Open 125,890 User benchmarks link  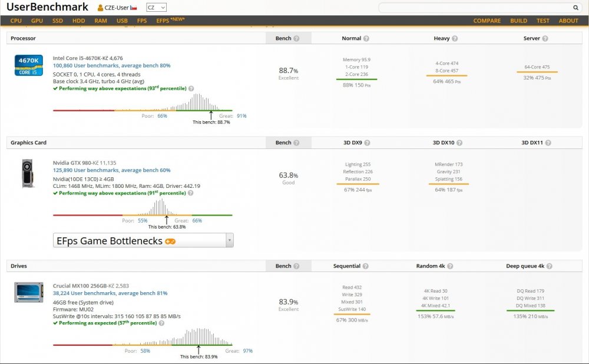coord(111,170)
